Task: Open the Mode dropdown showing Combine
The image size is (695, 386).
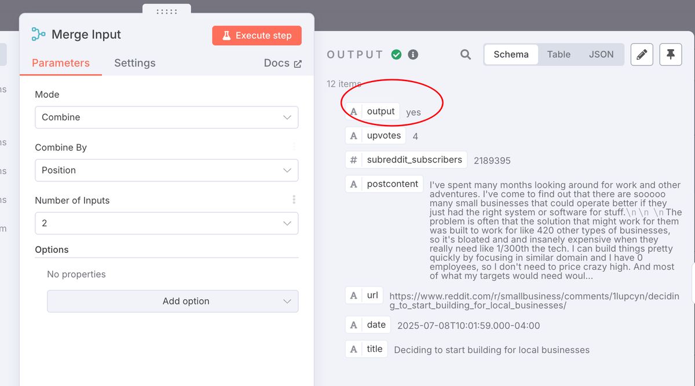Action: [x=166, y=117]
